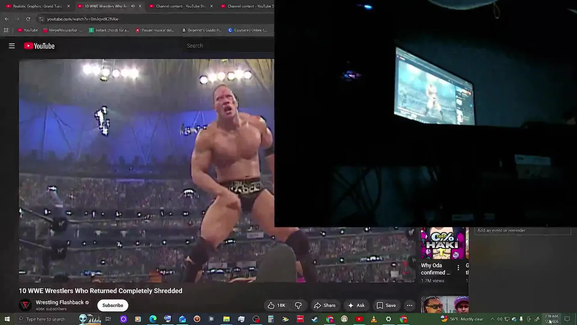Image resolution: width=577 pixels, height=325 pixels.
Task: Click the video title 10 WWE Wrestlers Who Returned
Action: [x=101, y=291]
